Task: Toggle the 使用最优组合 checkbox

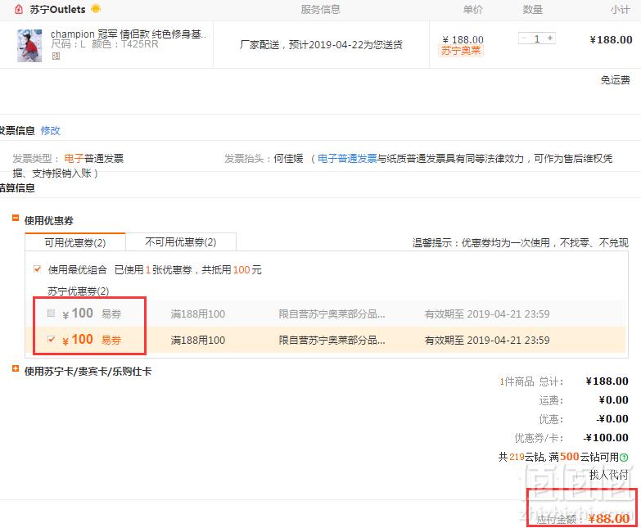Action: (x=37, y=269)
